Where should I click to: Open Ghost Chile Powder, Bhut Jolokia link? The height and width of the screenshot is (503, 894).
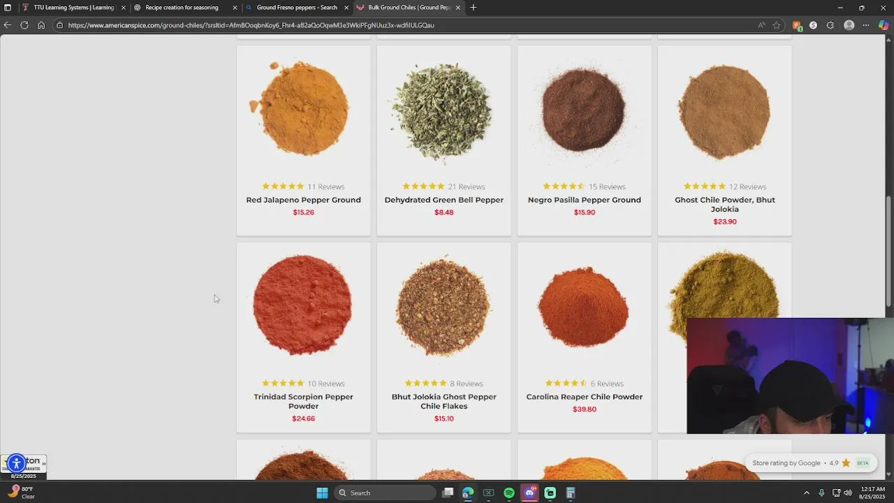(x=725, y=204)
